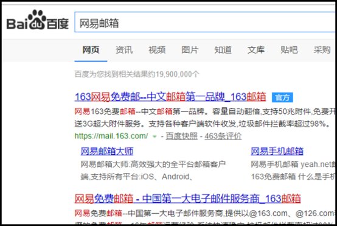Image resolution: width=337 pixels, height=226 pixels.
Task: Open the 视频 tab
Action: point(157,50)
